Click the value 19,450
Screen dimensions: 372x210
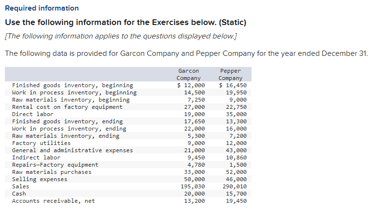(236, 201)
